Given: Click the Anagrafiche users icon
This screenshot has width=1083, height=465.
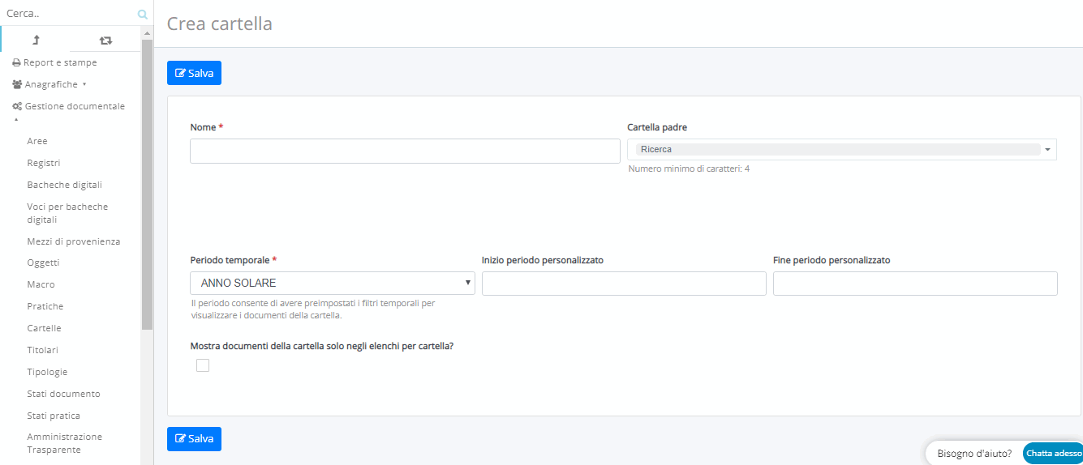Looking at the screenshot, I should tap(17, 84).
